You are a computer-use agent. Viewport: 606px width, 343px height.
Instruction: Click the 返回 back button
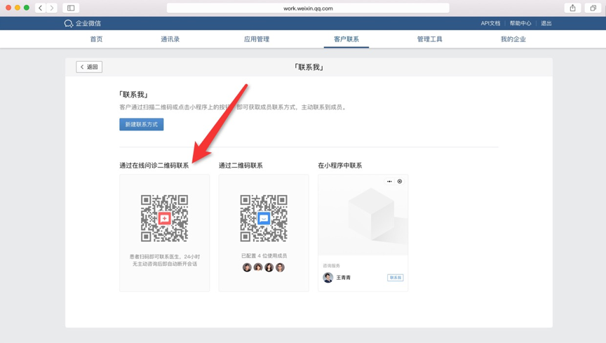pos(89,67)
